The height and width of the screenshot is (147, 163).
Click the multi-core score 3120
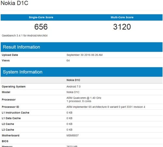tap(122, 27)
